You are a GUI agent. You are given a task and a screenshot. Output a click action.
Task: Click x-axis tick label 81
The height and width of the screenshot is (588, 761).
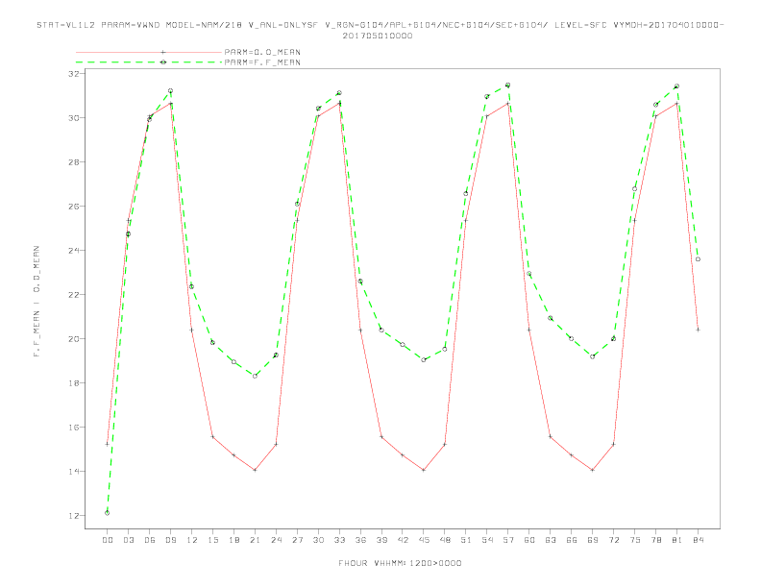coord(677,540)
